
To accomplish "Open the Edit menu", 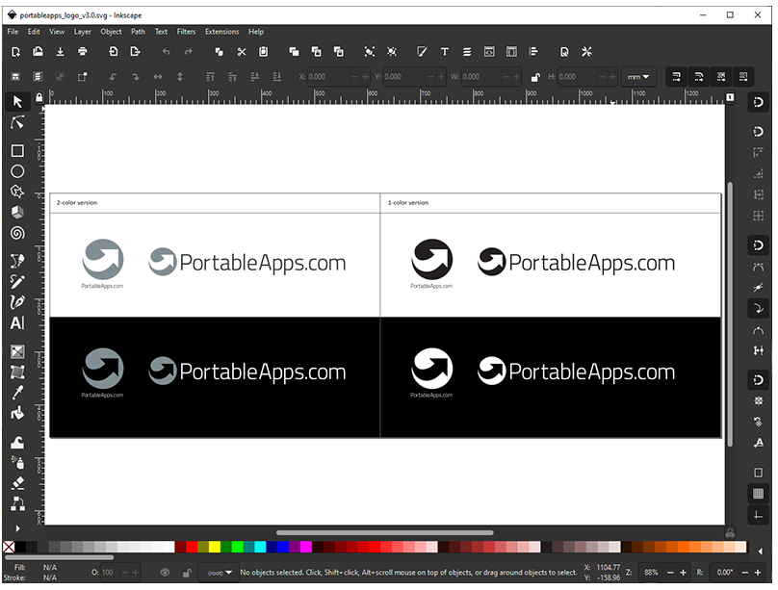I will tap(34, 31).
